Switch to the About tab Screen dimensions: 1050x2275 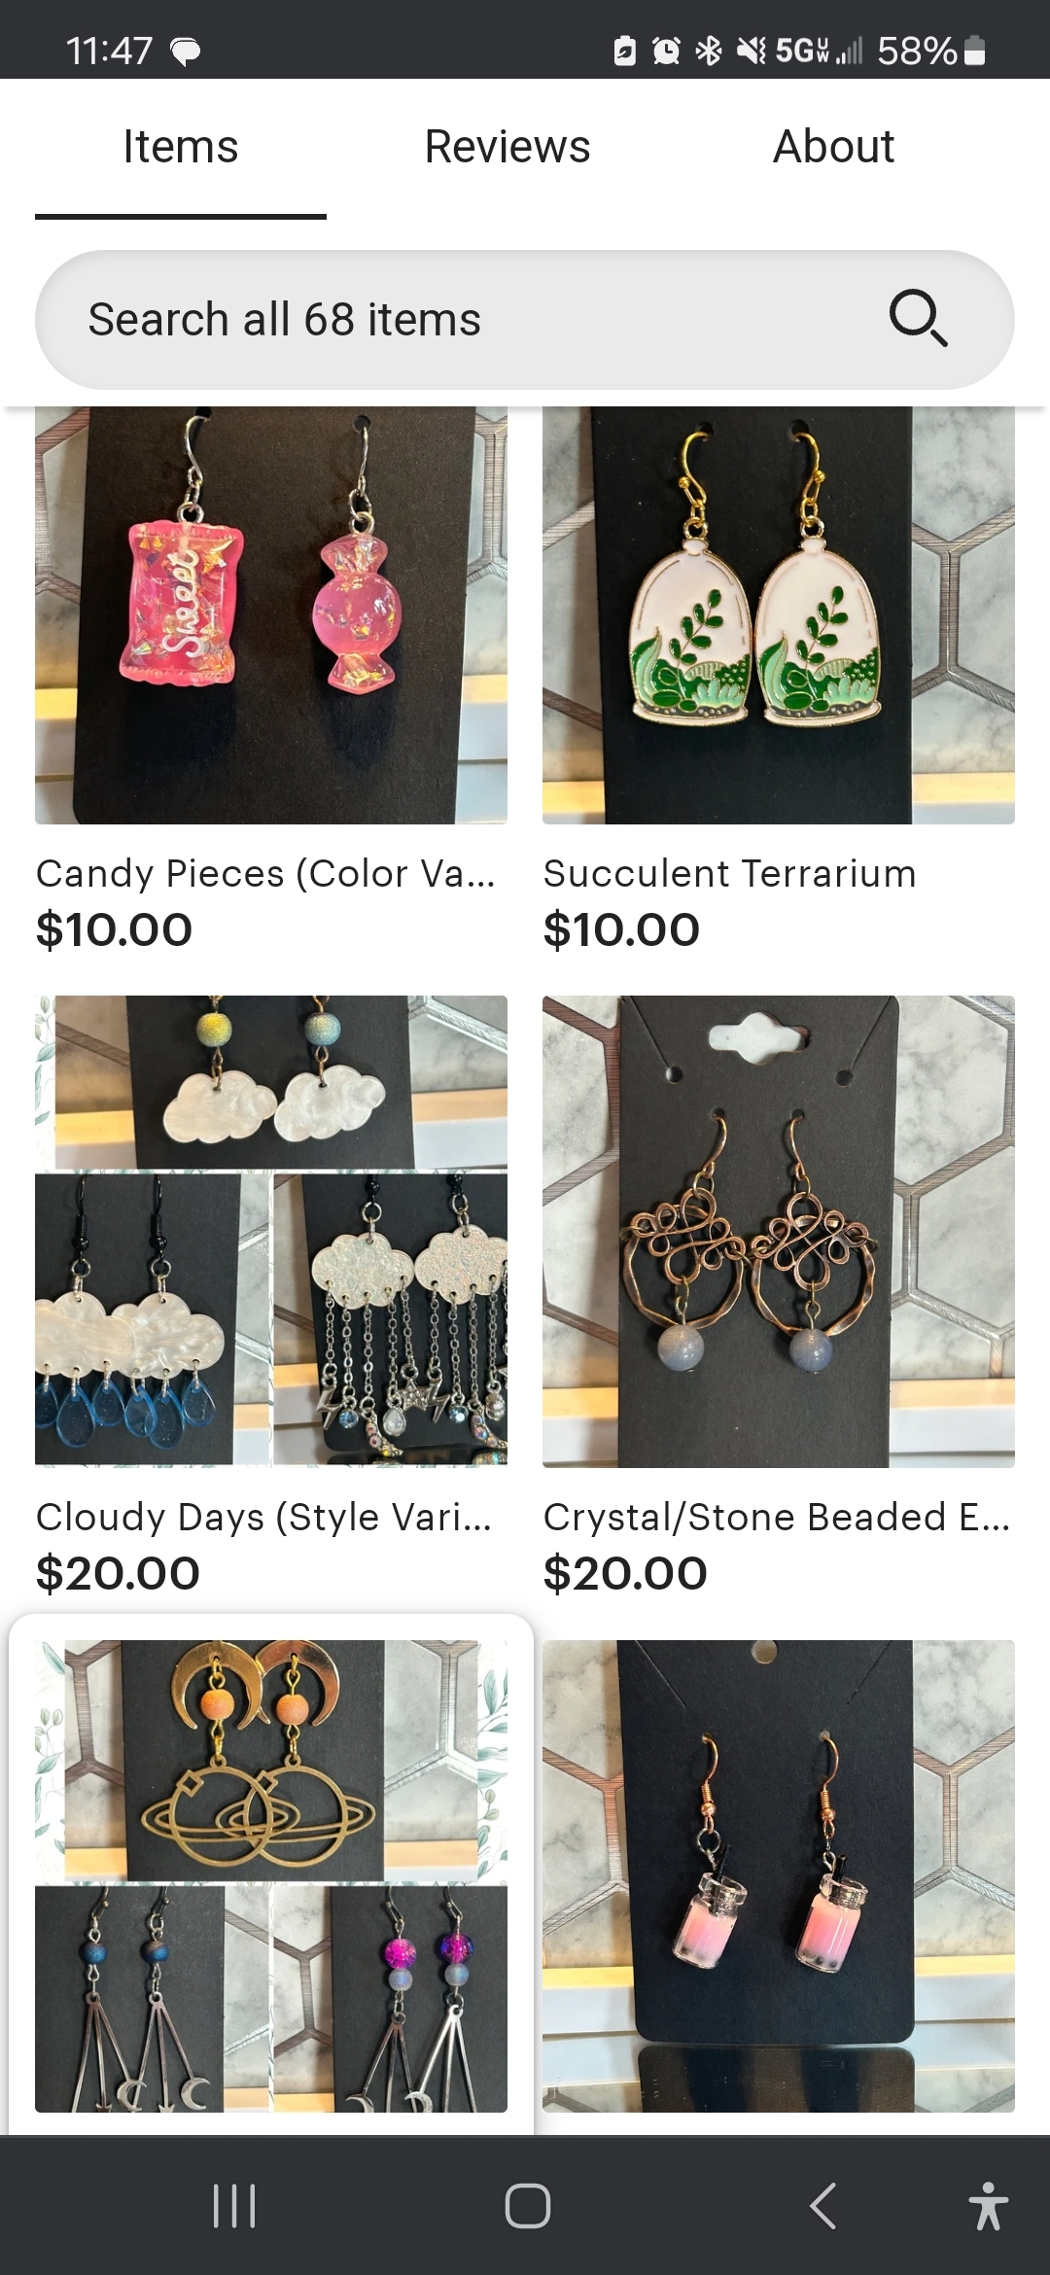(833, 147)
